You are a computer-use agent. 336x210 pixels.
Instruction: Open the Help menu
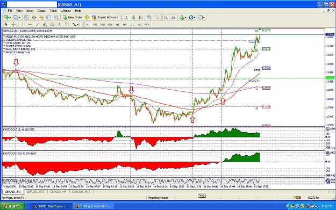[x=78, y=11]
